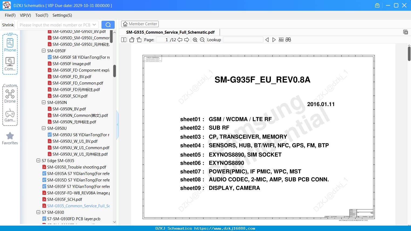Screen dimensions: 411x231
Task: Open the Phone category in sidebar
Action: coord(10,45)
